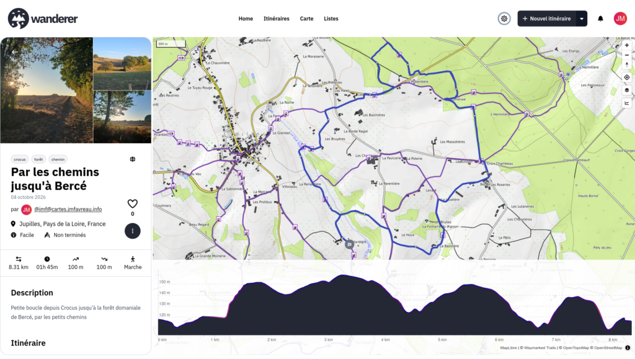Open the map layers selector
The height and width of the screenshot is (359, 635).
(626, 91)
